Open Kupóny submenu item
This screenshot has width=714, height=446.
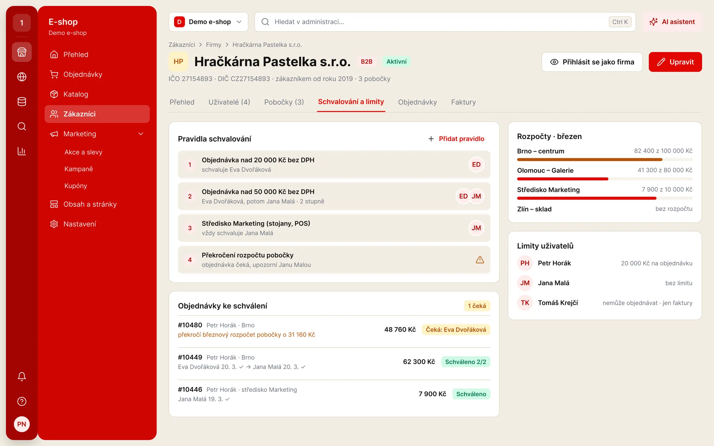point(75,186)
